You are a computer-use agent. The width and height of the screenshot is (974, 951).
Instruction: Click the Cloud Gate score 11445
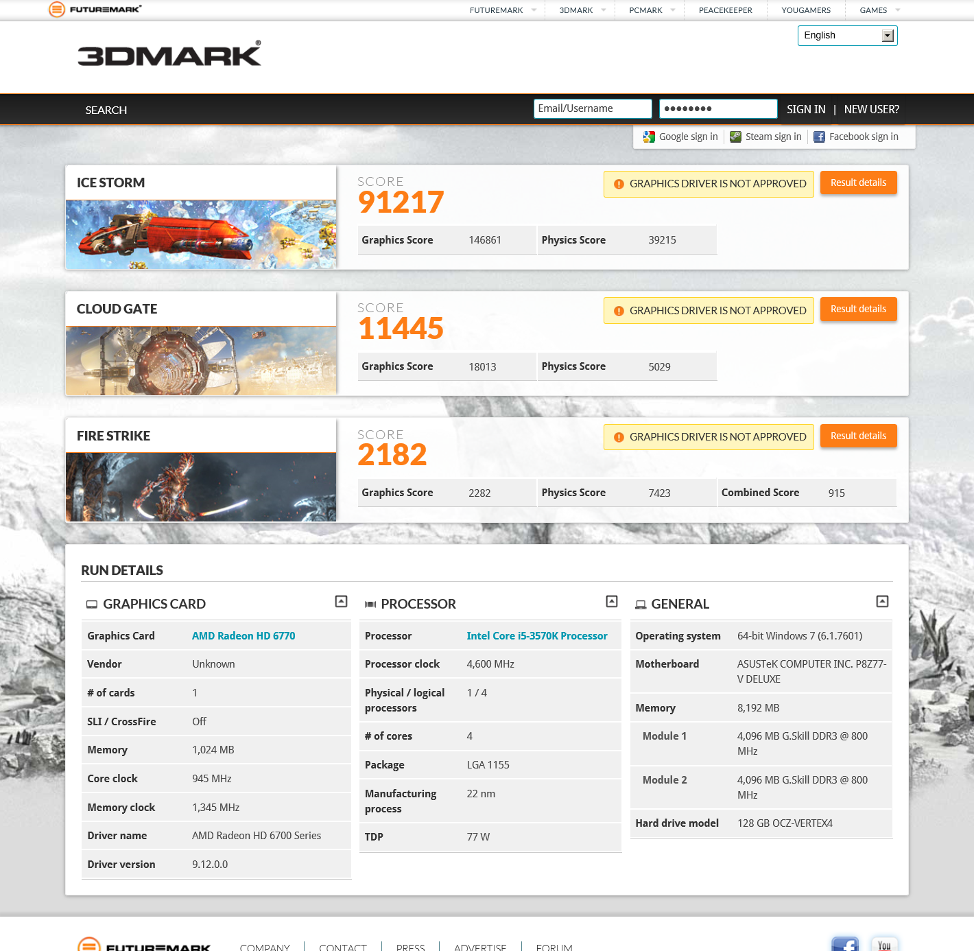pyautogui.click(x=401, y=329)
